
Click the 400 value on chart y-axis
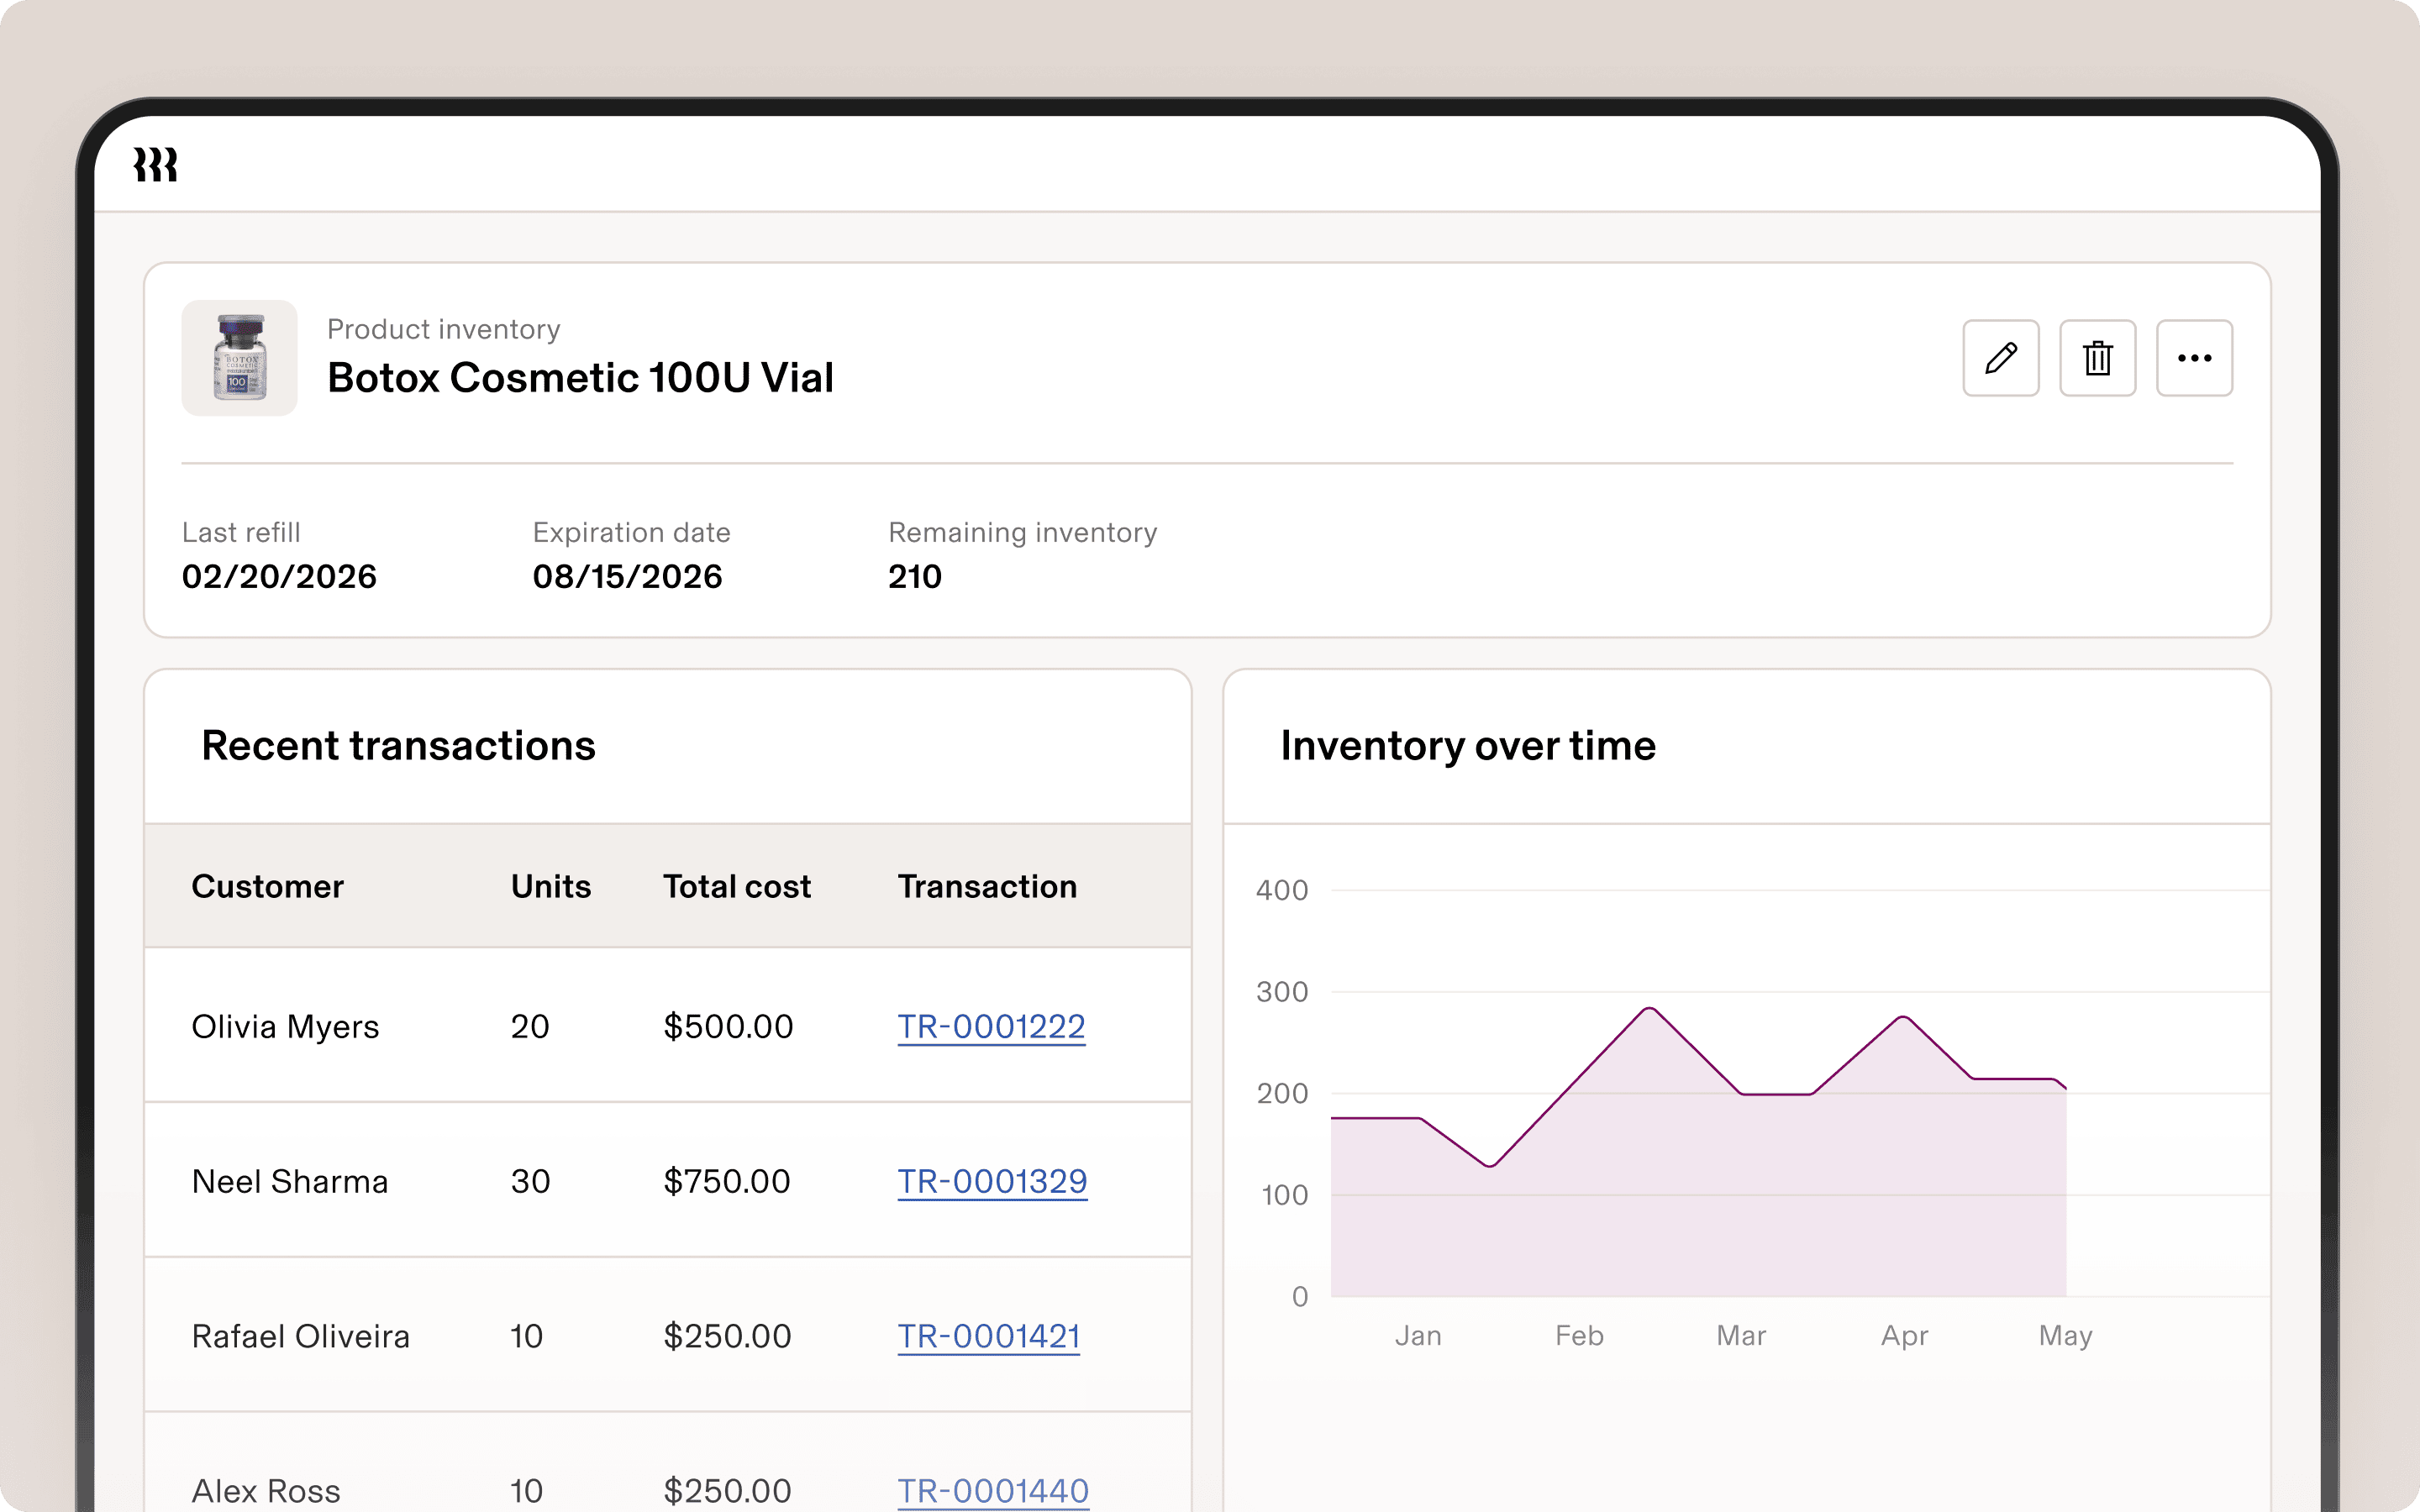[1282, 890]
